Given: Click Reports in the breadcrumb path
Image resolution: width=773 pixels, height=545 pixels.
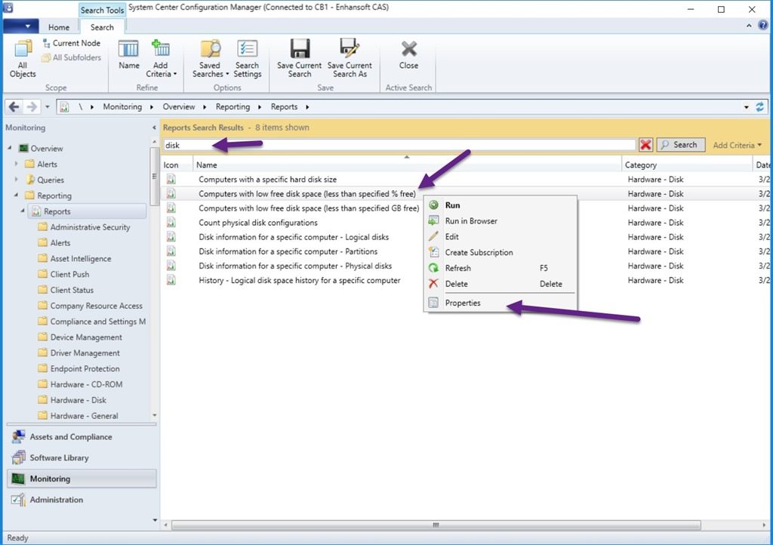Looking at the screenshot, I should 284,106.
